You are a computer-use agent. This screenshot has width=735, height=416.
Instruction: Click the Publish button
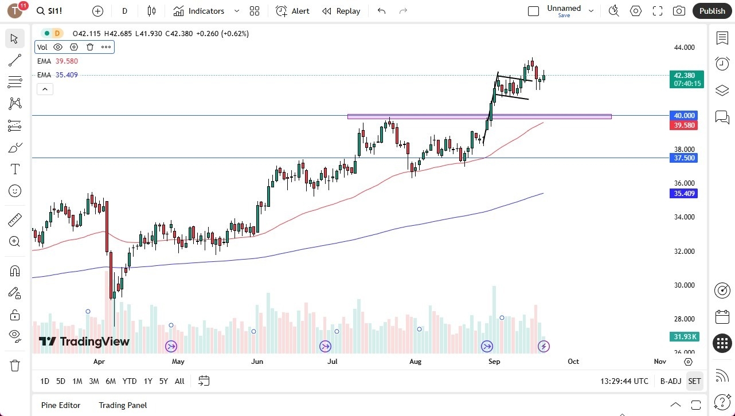tap(712, 11)
